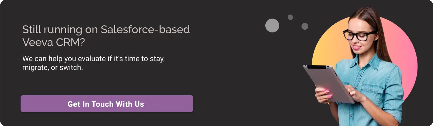Click the Get In Touch With Us button
The width and height of the screenshot is (433, 126).
pyautogui.click(x=107, y=104)
